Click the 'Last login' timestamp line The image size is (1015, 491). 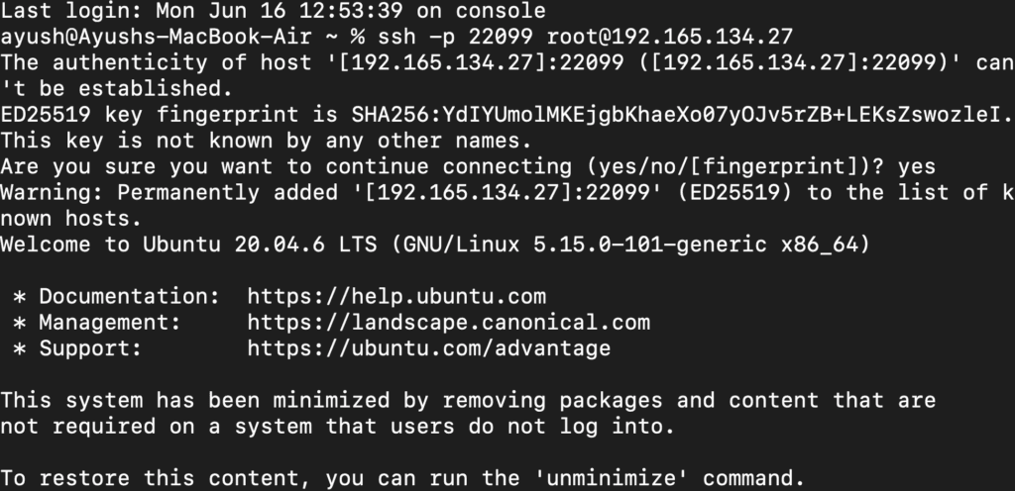click(x=273, y=12)
